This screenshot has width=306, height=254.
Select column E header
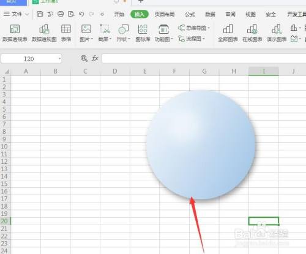[x=145, y=71]
